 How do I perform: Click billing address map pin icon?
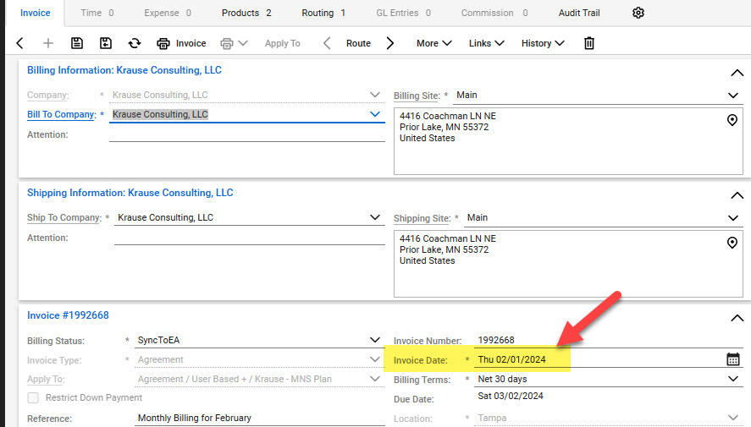[732, 120]
